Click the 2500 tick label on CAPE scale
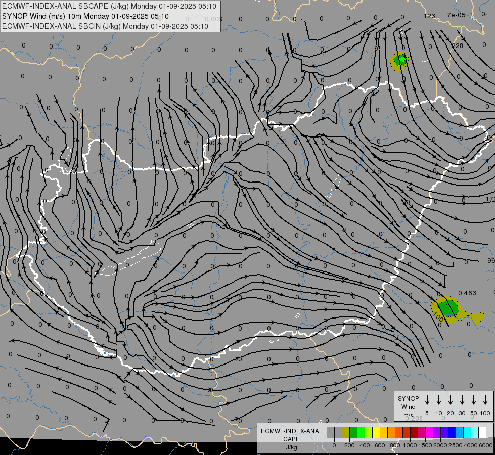This screenshot has height=455, width=495. (456, 445)
